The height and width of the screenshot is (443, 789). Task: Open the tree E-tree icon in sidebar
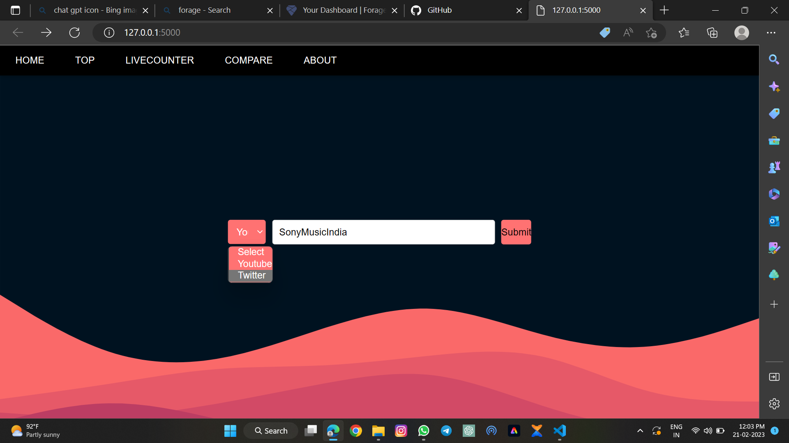pyautogui.click(x=774, y=275)
